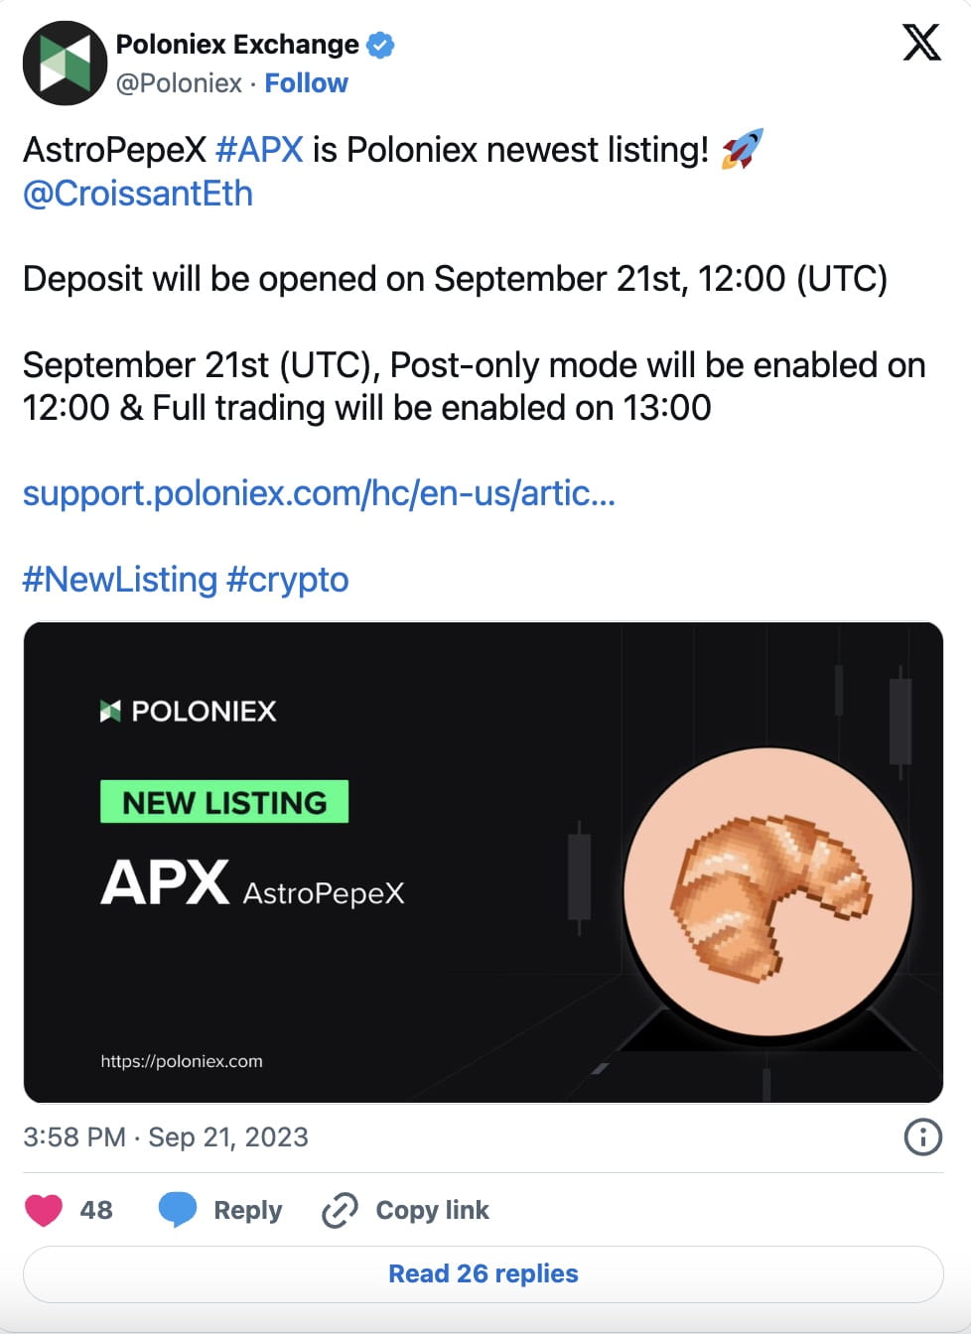The width and height of the screenshot is (971, 1334).
Task: Click the 48 likes count
Action: point(94,1210)
